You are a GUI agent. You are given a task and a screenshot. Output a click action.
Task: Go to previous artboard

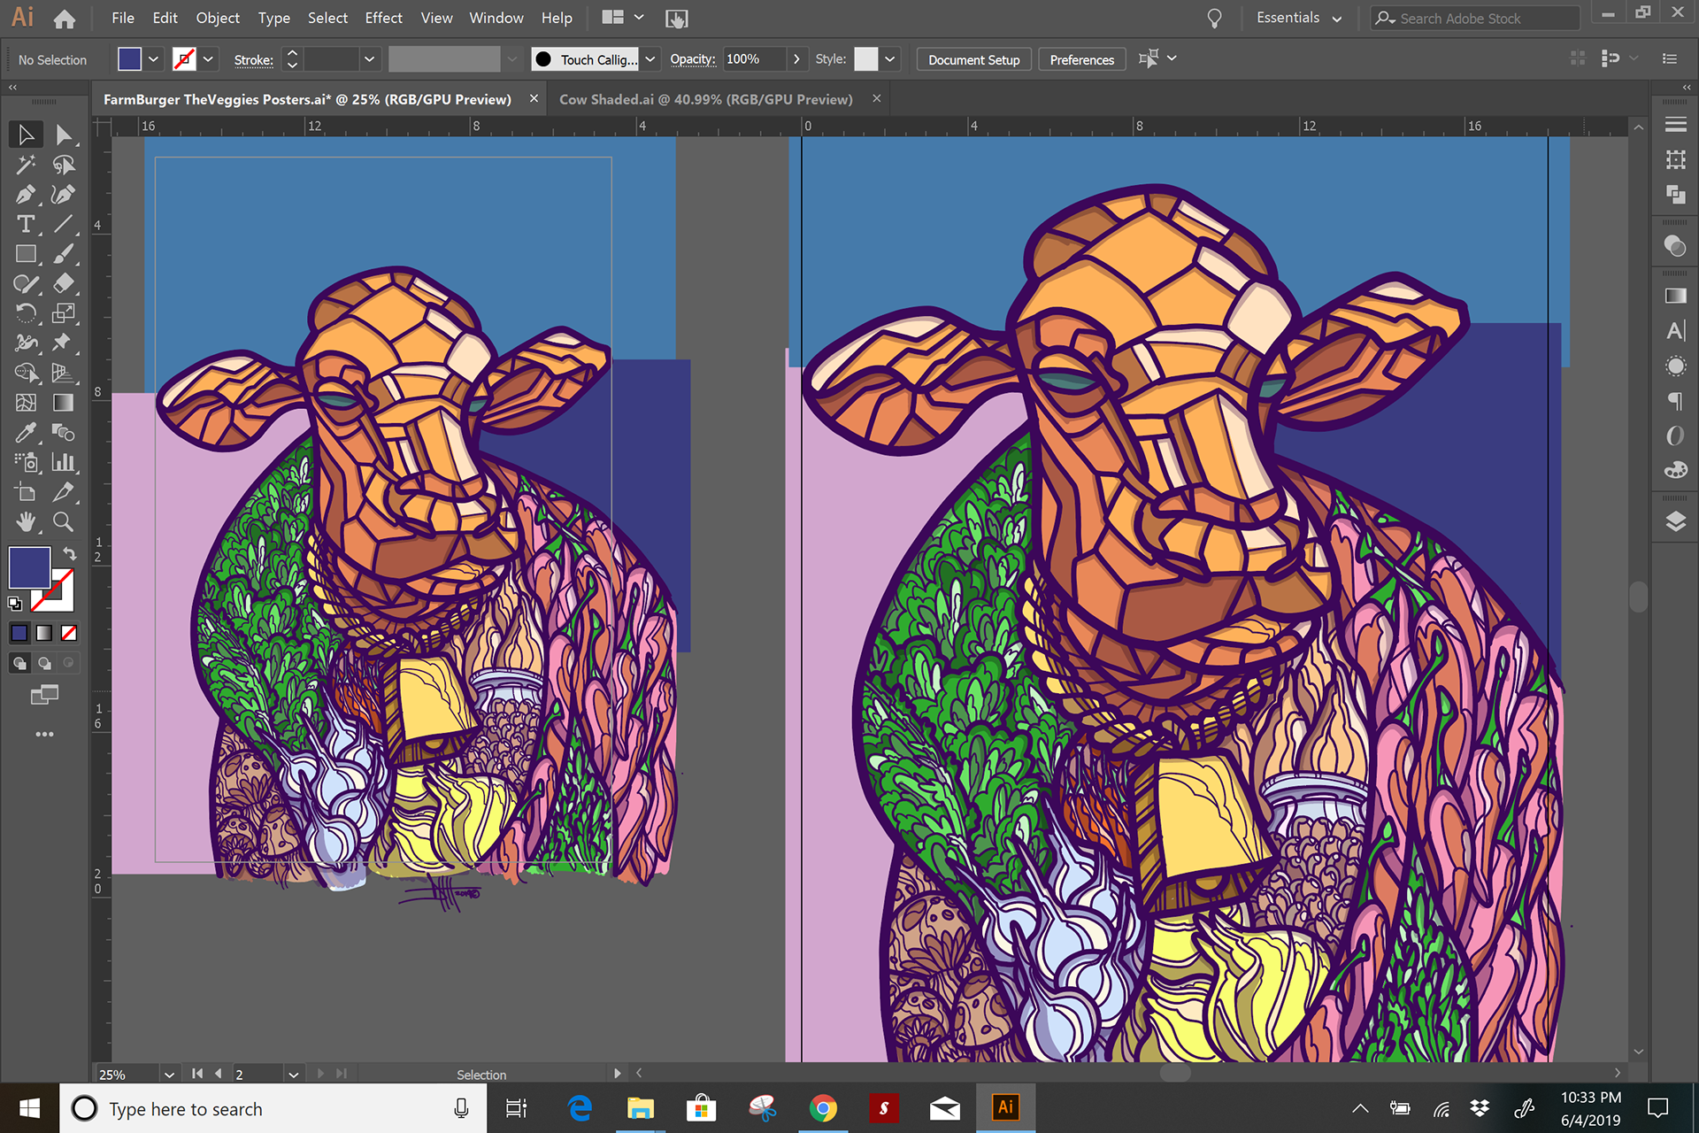coord(218,1074)
